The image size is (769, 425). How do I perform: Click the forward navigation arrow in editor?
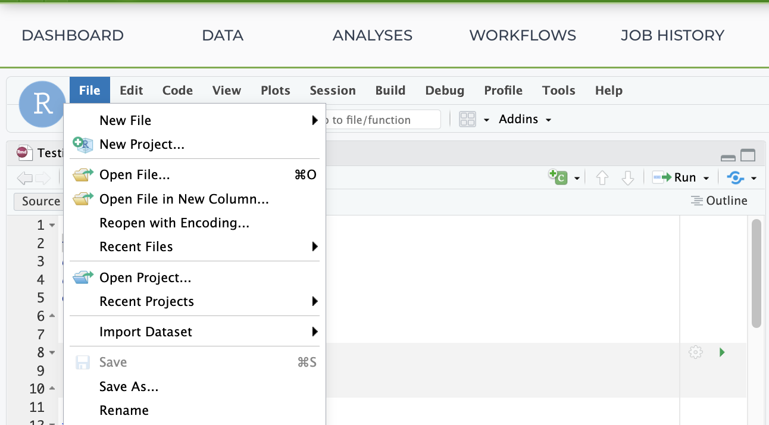pos(43,177)
